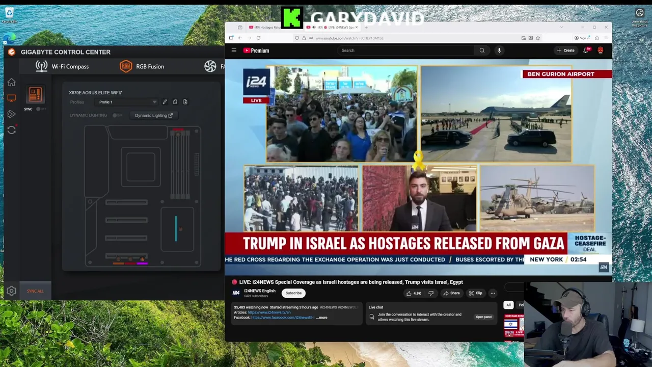Viewport: 652px width, 367px height.
Task: Open a new browser tab
Action: click(366, 27)
